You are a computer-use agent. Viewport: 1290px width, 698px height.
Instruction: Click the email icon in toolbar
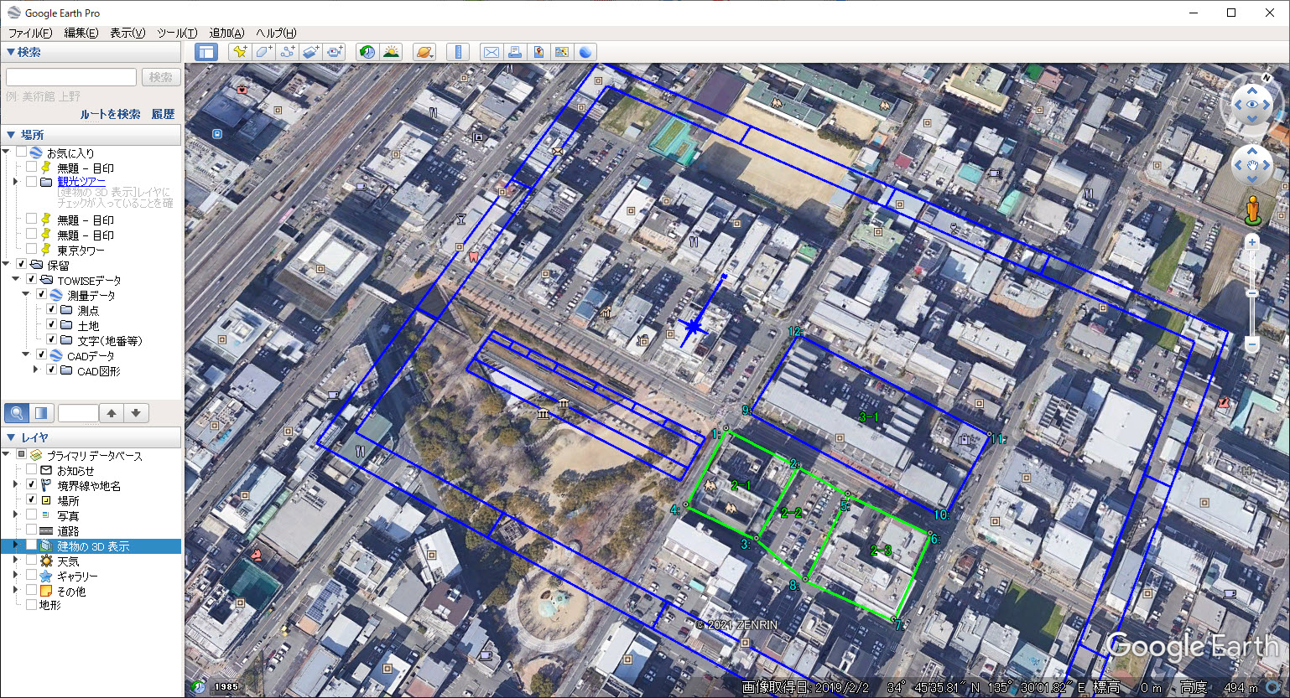492,52
